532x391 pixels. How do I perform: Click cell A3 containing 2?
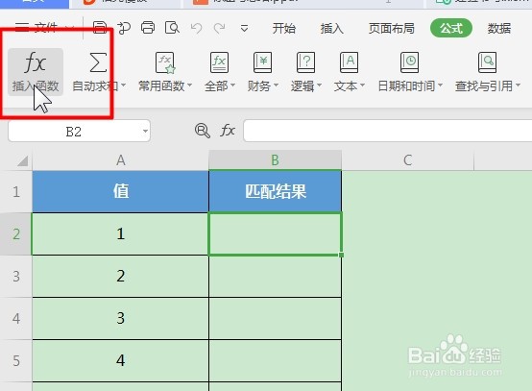(x=120, y=277)
